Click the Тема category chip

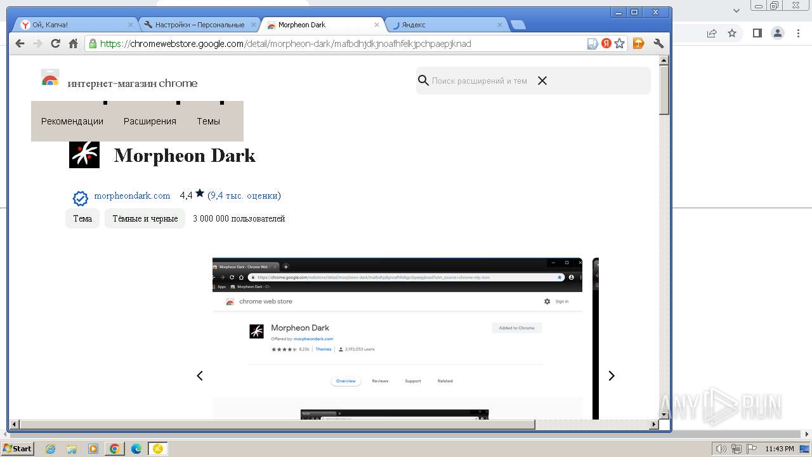(82, 218)
